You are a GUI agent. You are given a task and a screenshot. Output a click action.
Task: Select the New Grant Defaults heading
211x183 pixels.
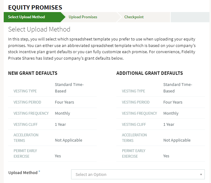(x=33, y=73)
